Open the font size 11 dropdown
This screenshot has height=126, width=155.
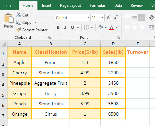102,17
